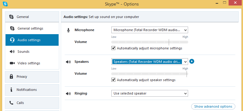Image resolution: width=243 pixels, height=111 pixels.
Task: Click the headset icon in Audio settings
Action: pyautogui.click(x=12, y=40)
